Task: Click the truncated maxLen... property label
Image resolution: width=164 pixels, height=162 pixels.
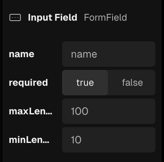Action: pyautogui.click(x=31, y=111)
